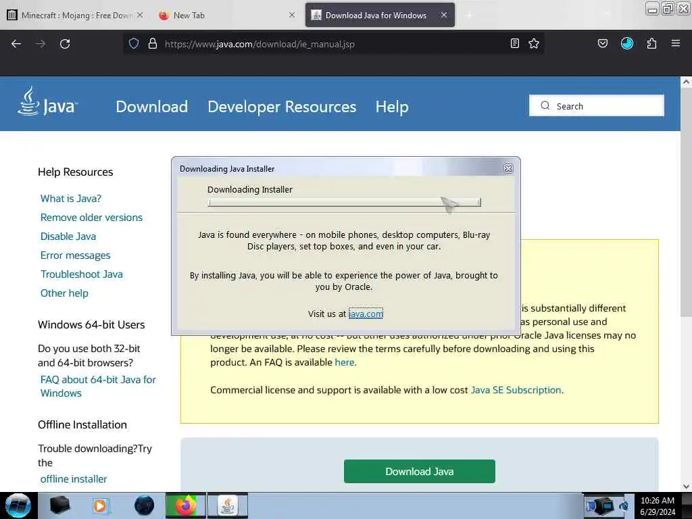Open the Other help link

64,293
